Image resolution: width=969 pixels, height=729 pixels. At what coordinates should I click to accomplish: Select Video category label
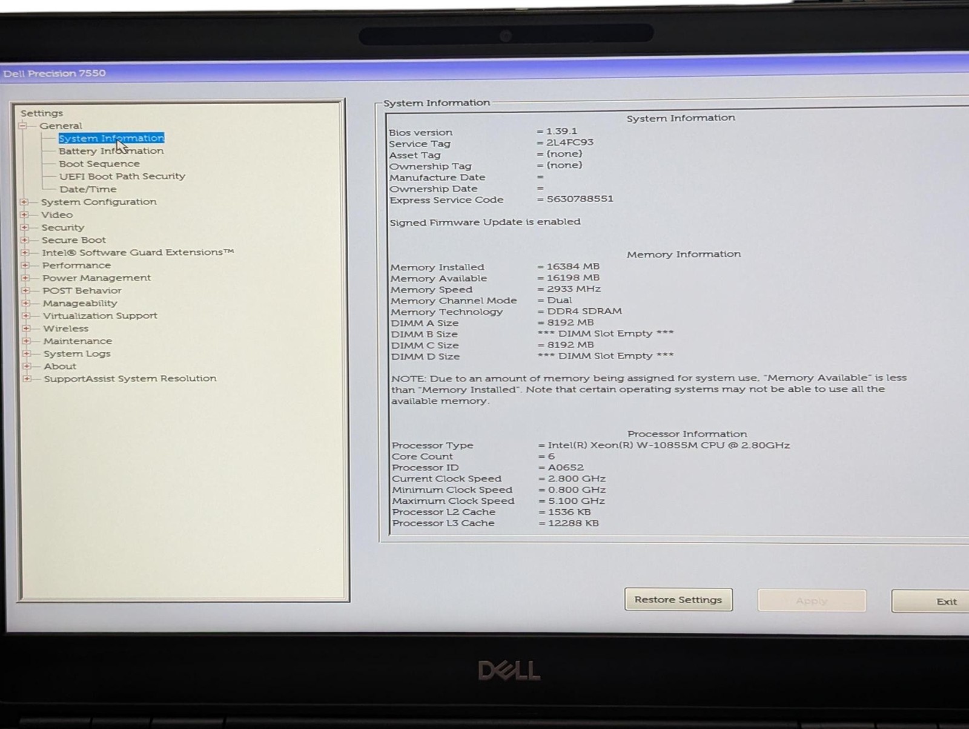coord(57,214)
